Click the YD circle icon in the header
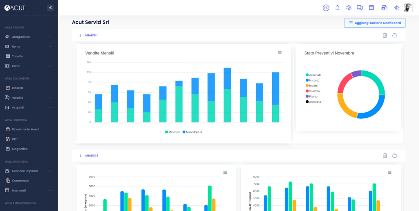419x211 pixels. coord(326,8)
